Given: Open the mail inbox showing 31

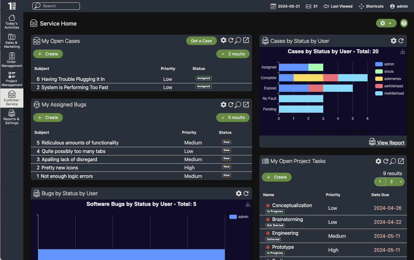Looking at the screenshot, I should point(312,6).
